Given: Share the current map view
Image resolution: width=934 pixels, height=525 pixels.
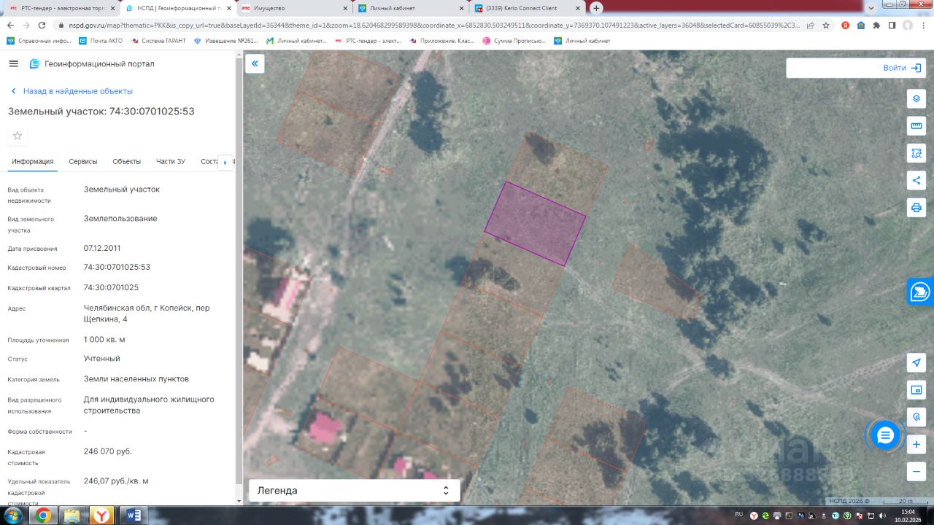Looking at the screenshot, I should [x=916, y=180].
